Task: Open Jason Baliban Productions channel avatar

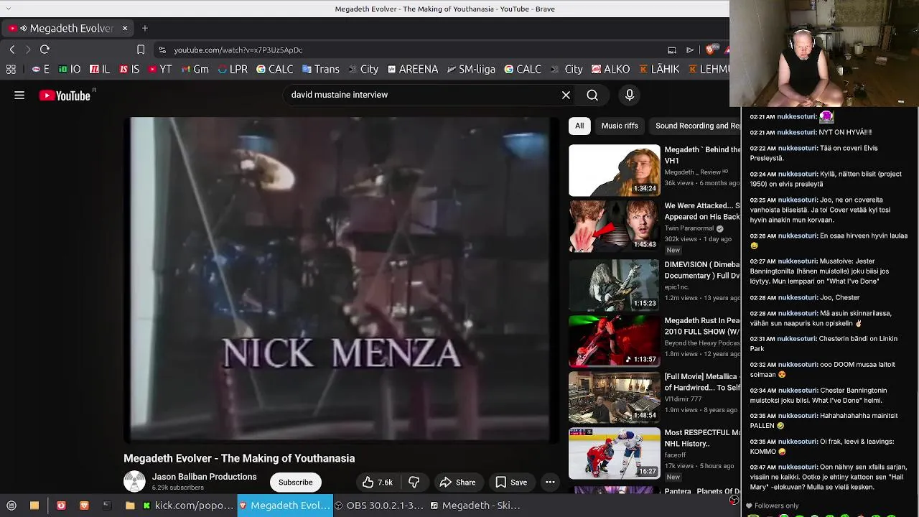Action: tap(134, 482)
